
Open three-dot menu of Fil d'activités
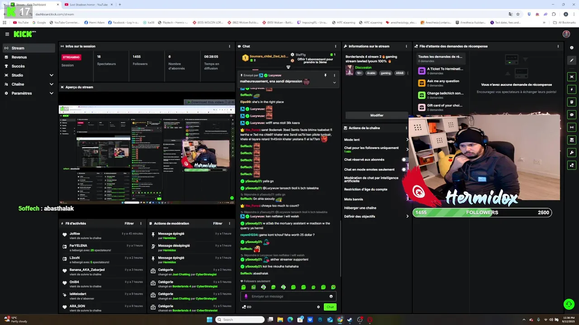(x=141, y=223)
